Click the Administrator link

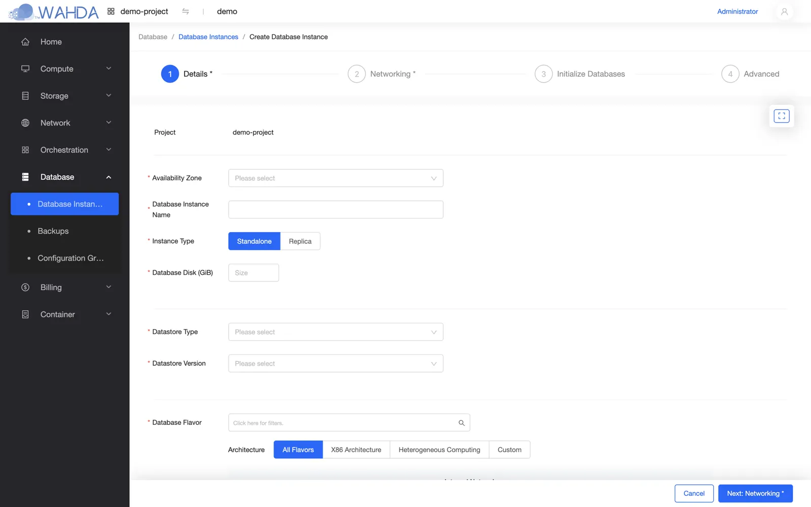pyautogui.click(x=738, y=11)
